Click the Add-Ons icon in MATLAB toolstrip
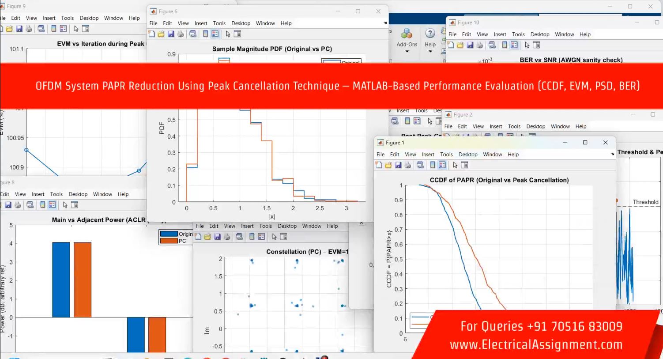Image resolution: width=663 pixels, height=359 pixels. (407, 34)
